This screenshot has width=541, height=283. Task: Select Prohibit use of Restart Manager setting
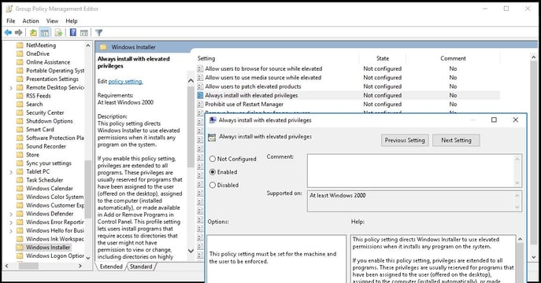244,104
